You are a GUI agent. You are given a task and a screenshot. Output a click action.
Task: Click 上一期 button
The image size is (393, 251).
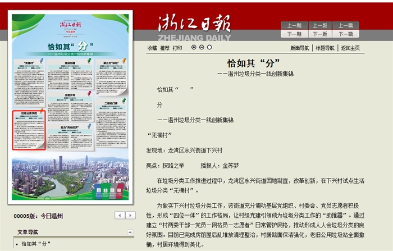[294, 25]
